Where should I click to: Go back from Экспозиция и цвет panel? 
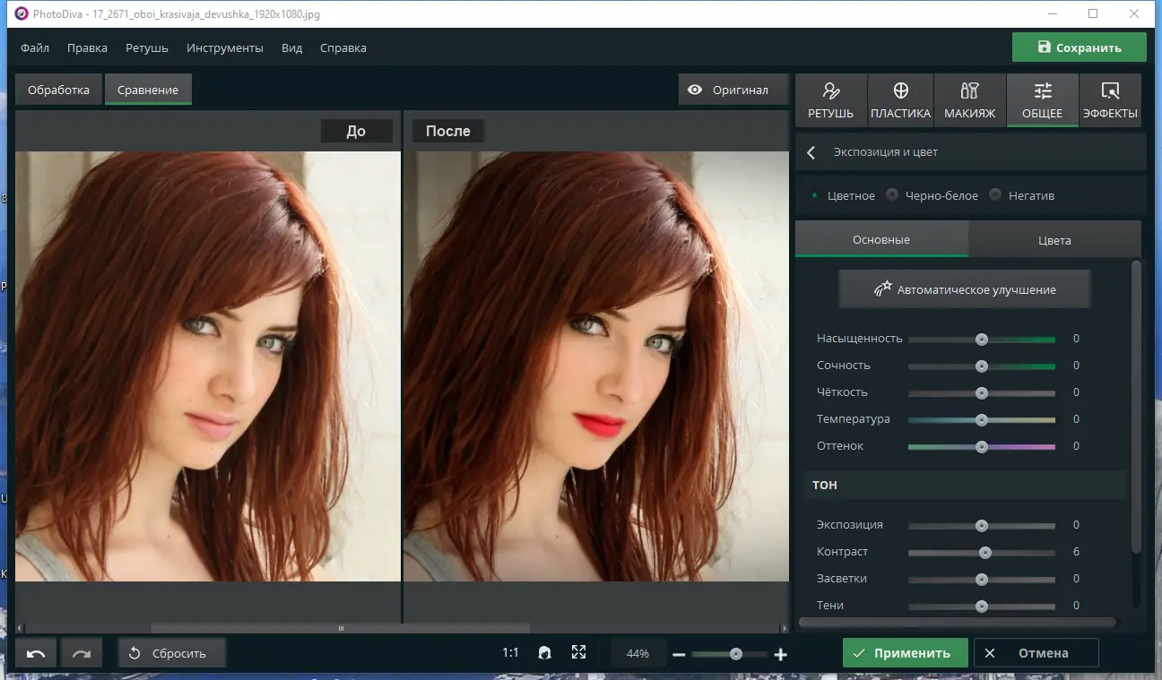pos(811,152)
